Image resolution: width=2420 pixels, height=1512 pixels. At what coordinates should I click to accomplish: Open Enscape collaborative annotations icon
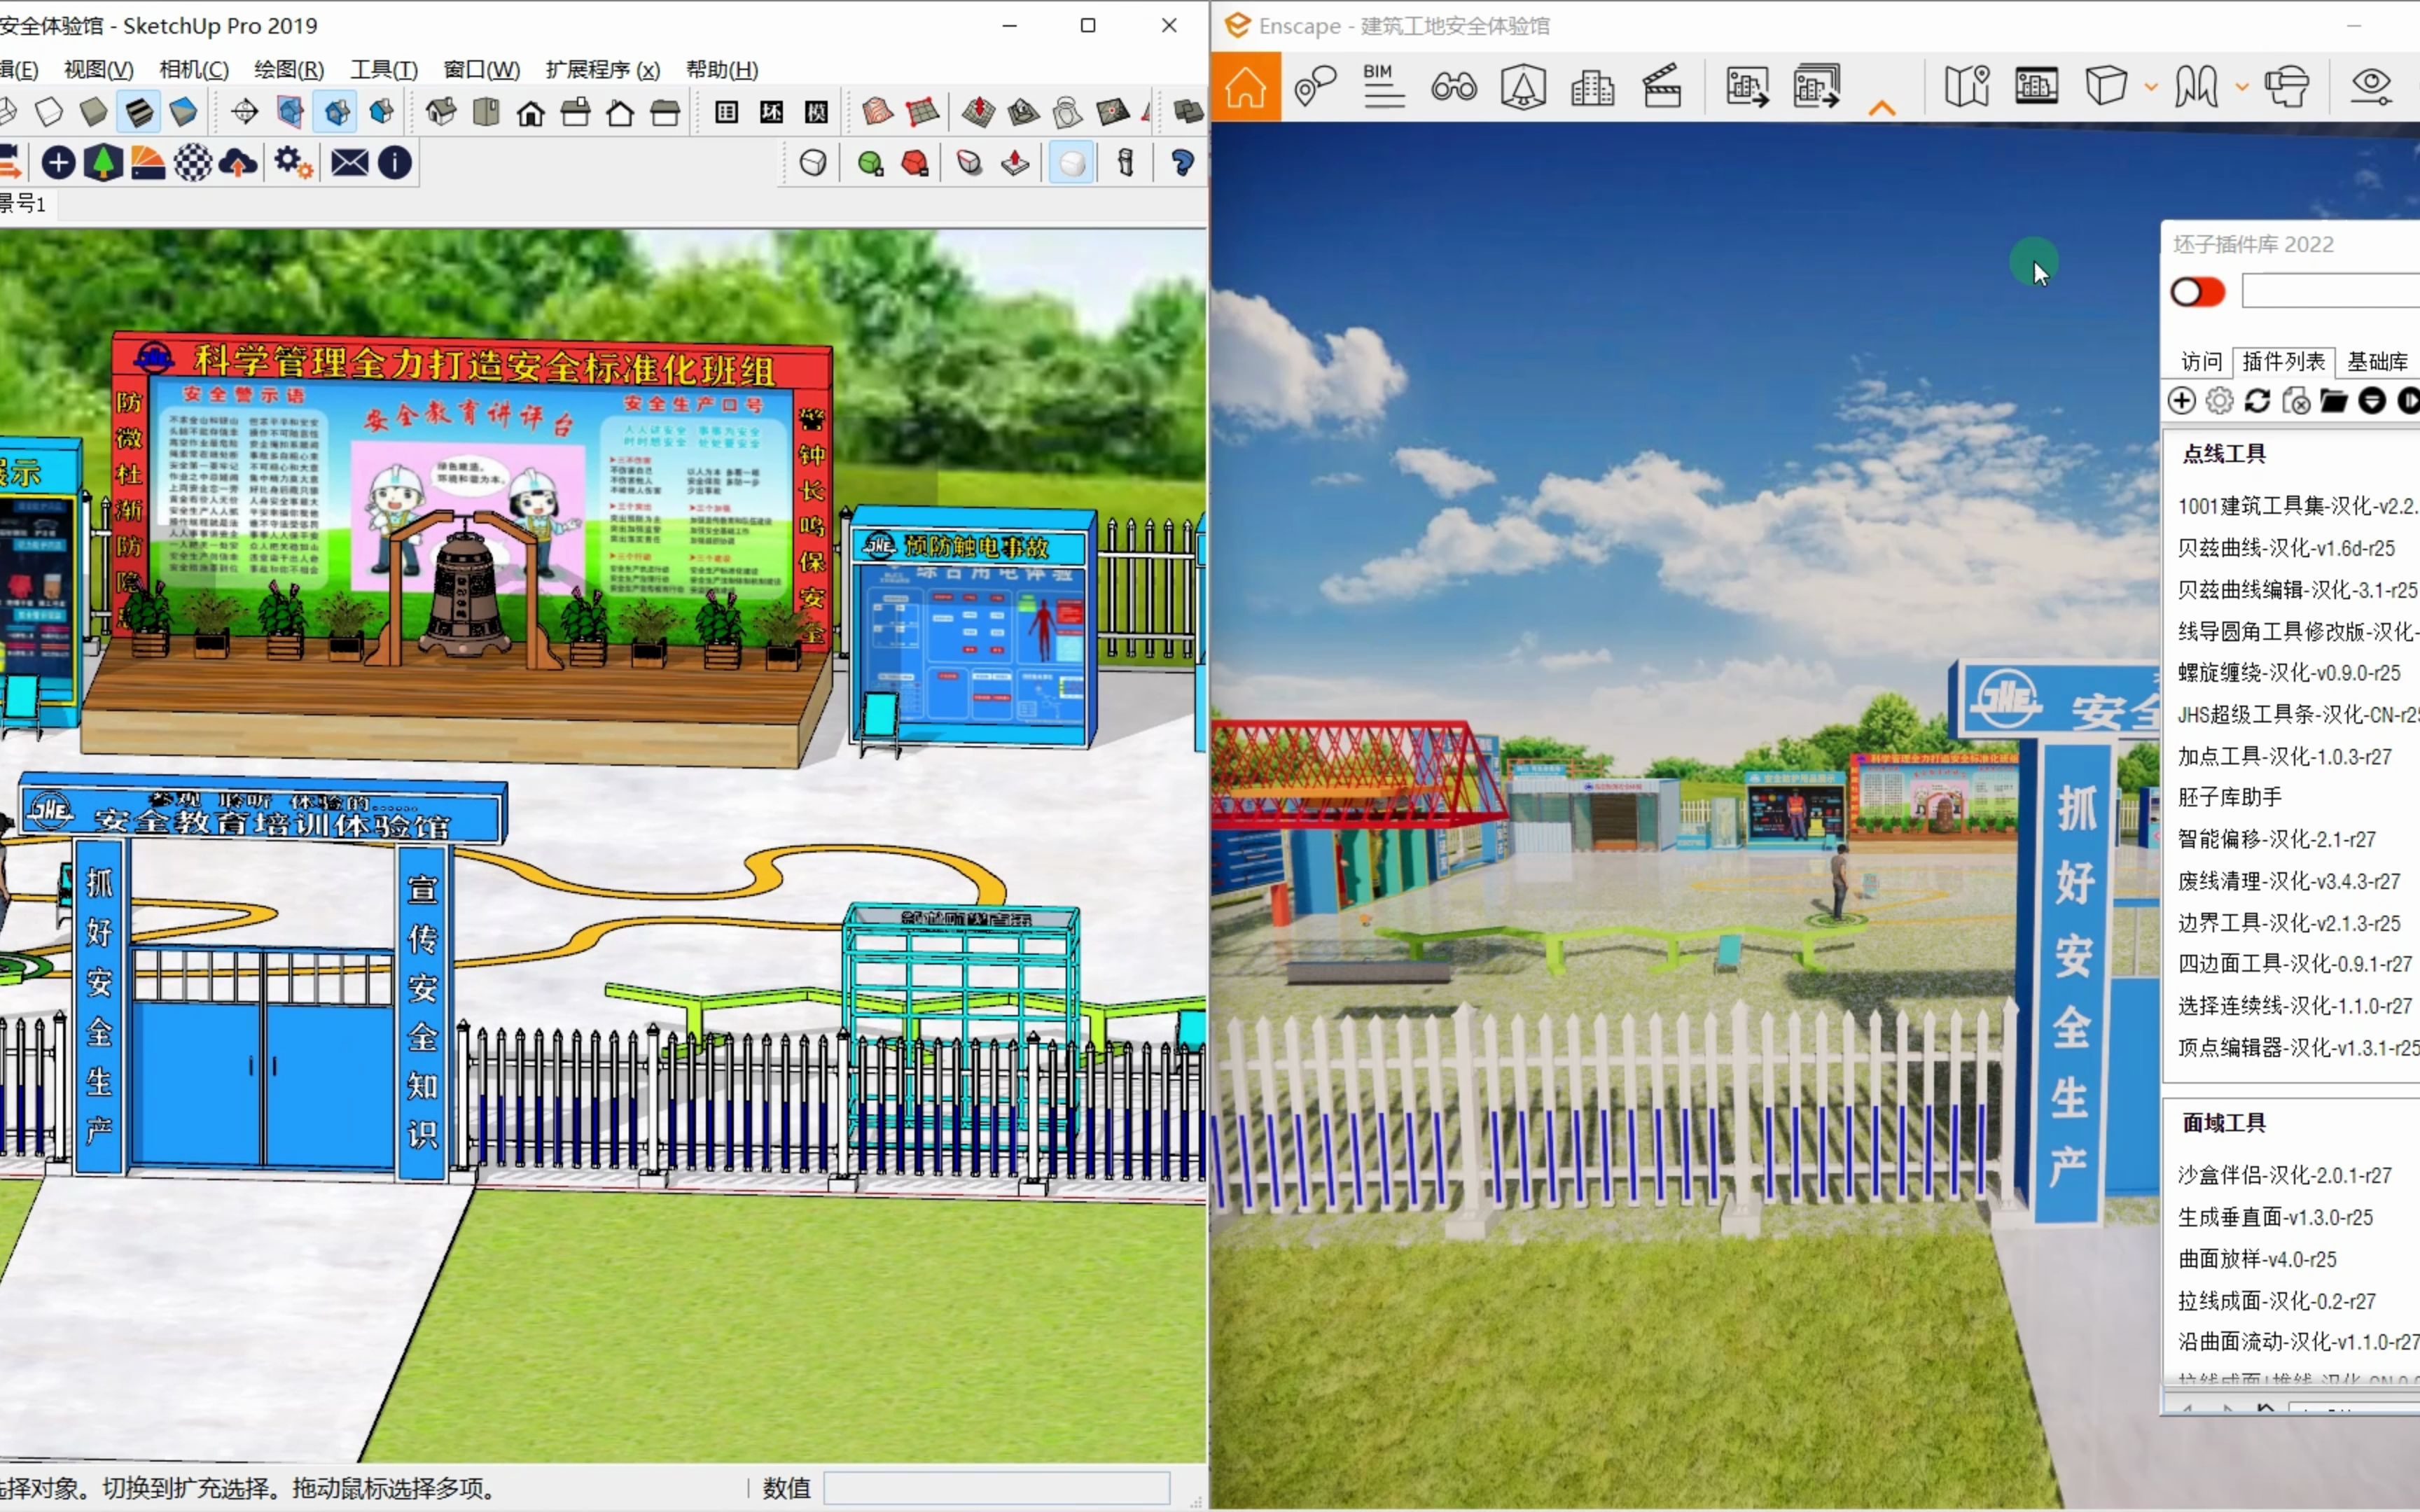click(1315, 87)
